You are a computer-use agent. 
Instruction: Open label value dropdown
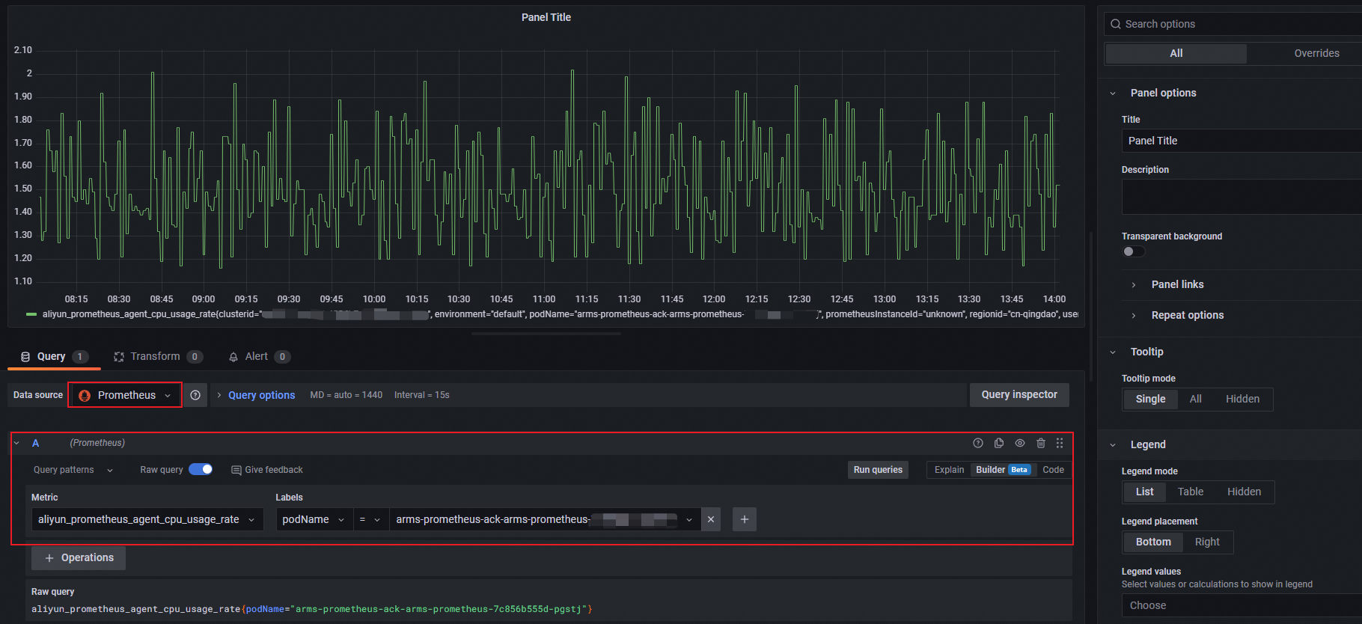tap(545, 519)
